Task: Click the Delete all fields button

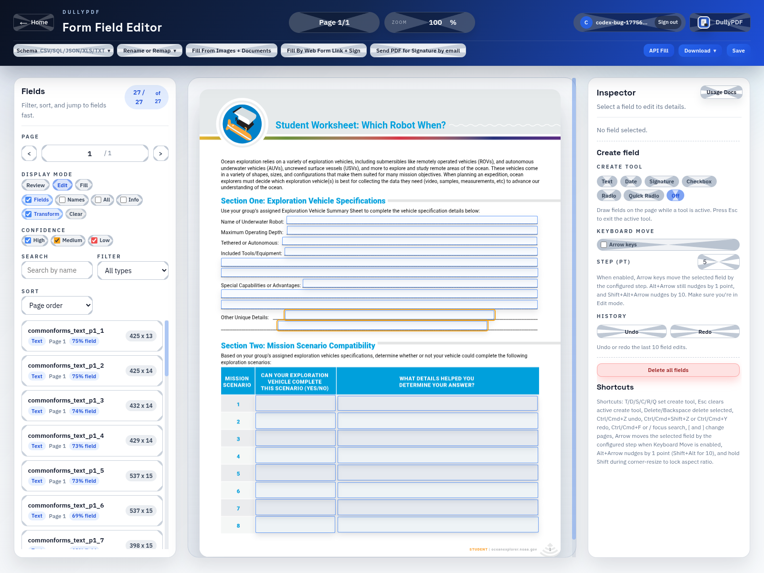Action: pos(668,370)
